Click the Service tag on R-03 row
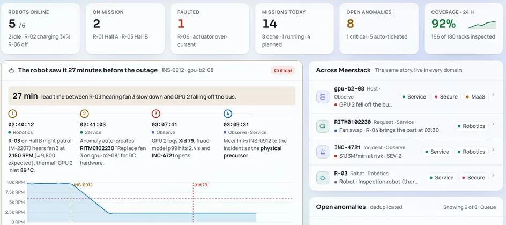The image size is (506, 225). coord(441,178)
